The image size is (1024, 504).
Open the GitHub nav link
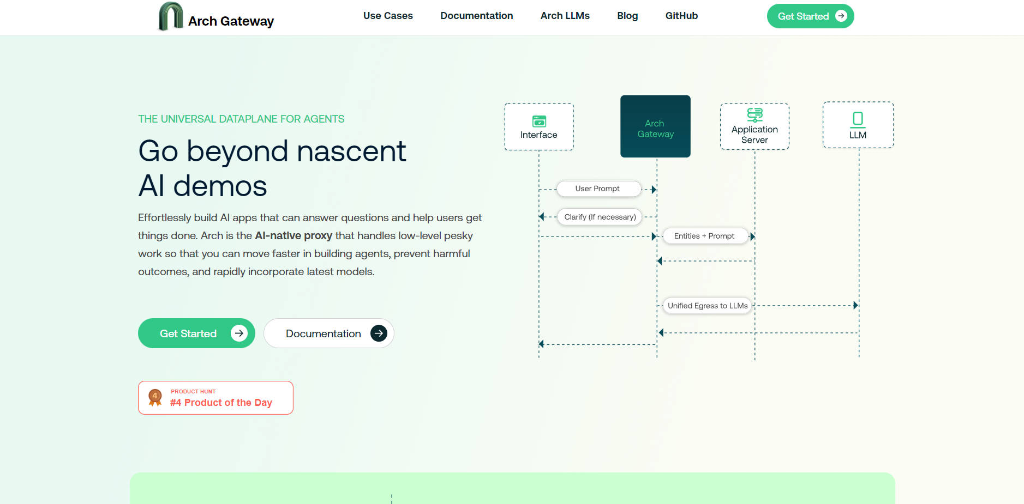coord(681,16)
